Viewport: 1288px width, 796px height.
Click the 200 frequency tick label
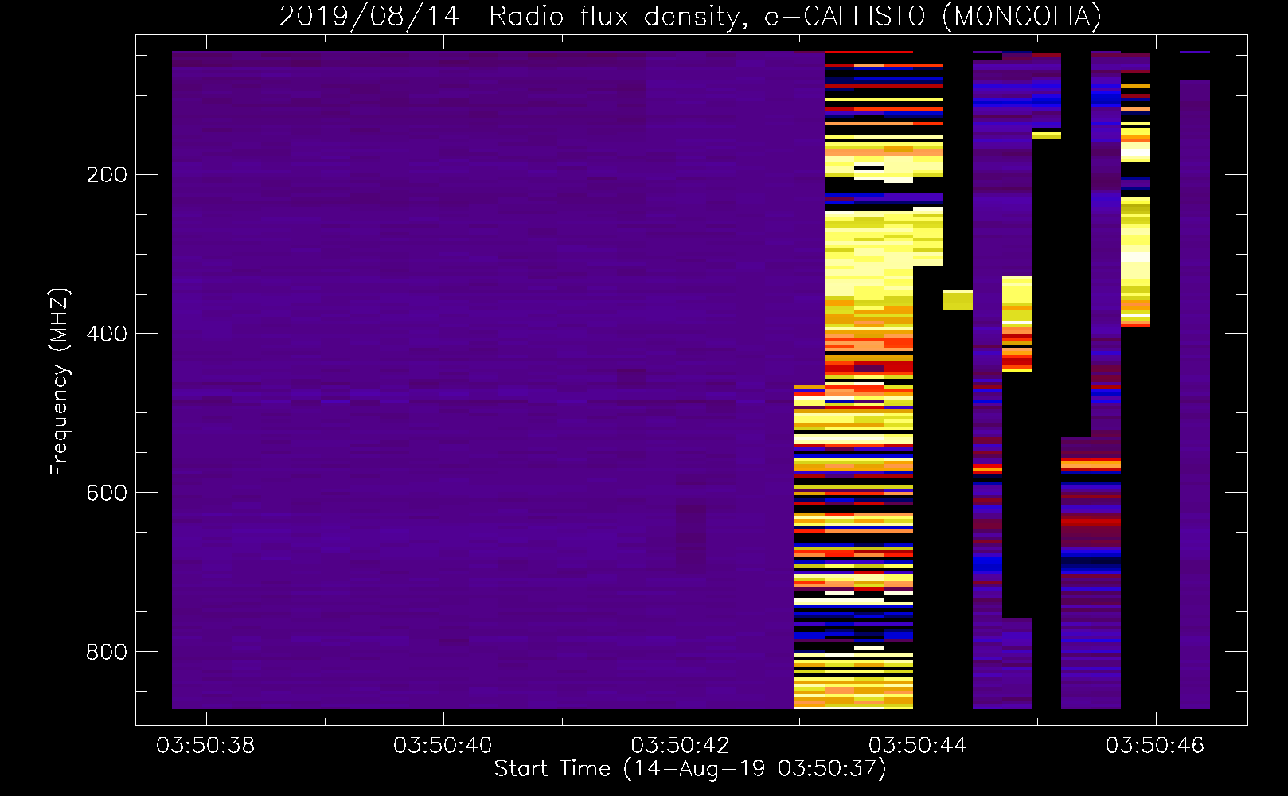tap(106, 175)
